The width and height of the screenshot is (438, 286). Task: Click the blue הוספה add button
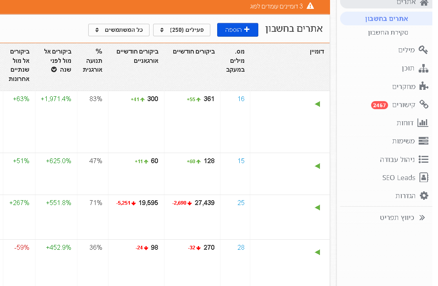click(238, 29)
